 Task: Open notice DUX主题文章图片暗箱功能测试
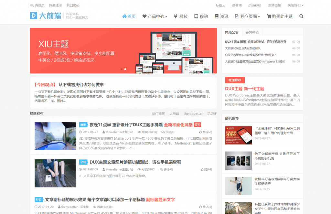(x=255, y=42)
